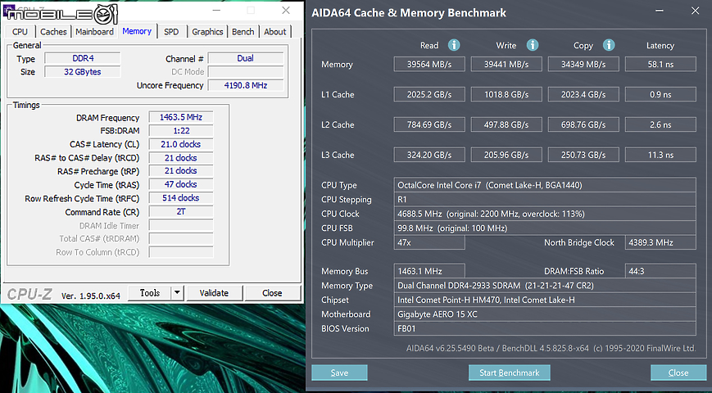This screenshot has width=712, height=393.
Task: Minimize the AIDA64 benchmark window
Action: coord(660,11)
